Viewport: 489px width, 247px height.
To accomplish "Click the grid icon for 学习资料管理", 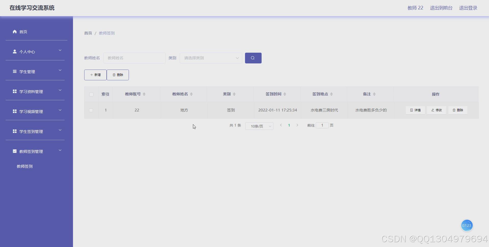I will (x=14, y=91).
